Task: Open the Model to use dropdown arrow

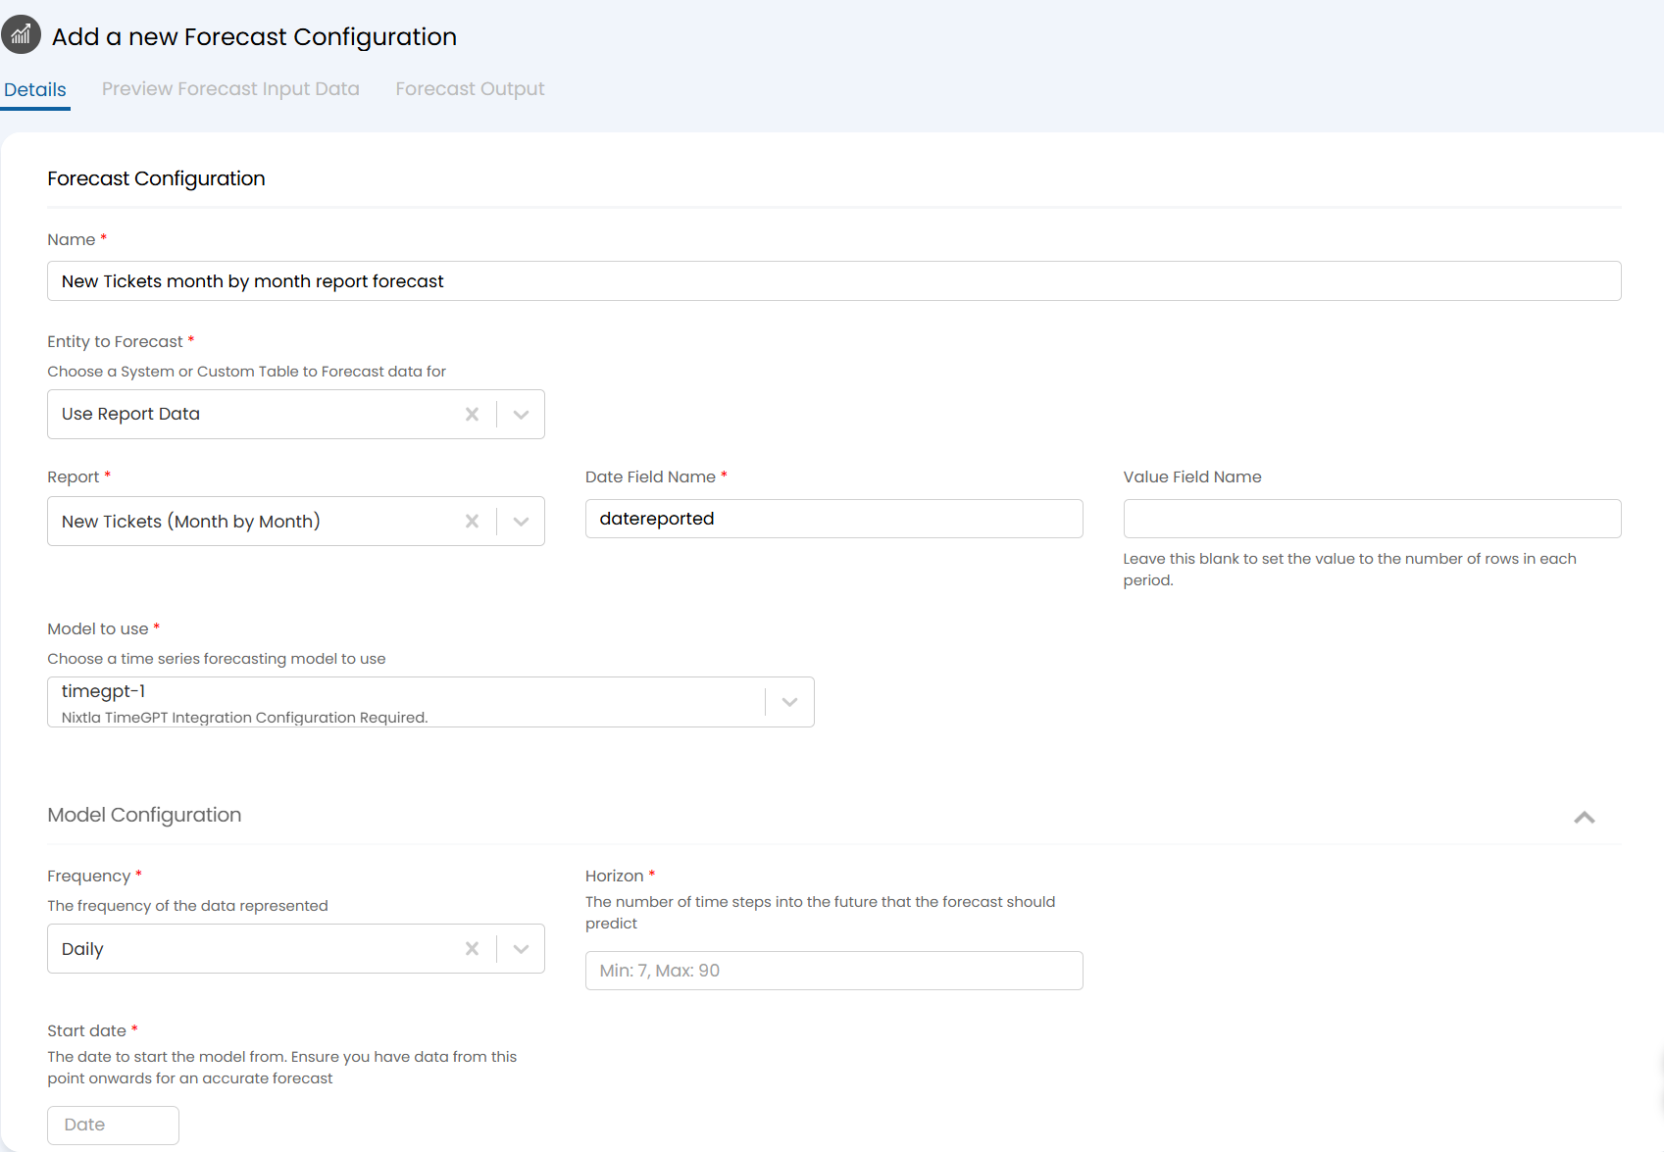Action: click(789, 702)
